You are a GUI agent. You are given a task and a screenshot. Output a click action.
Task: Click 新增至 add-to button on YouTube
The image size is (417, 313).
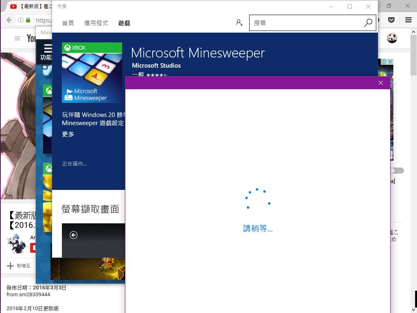19,266
